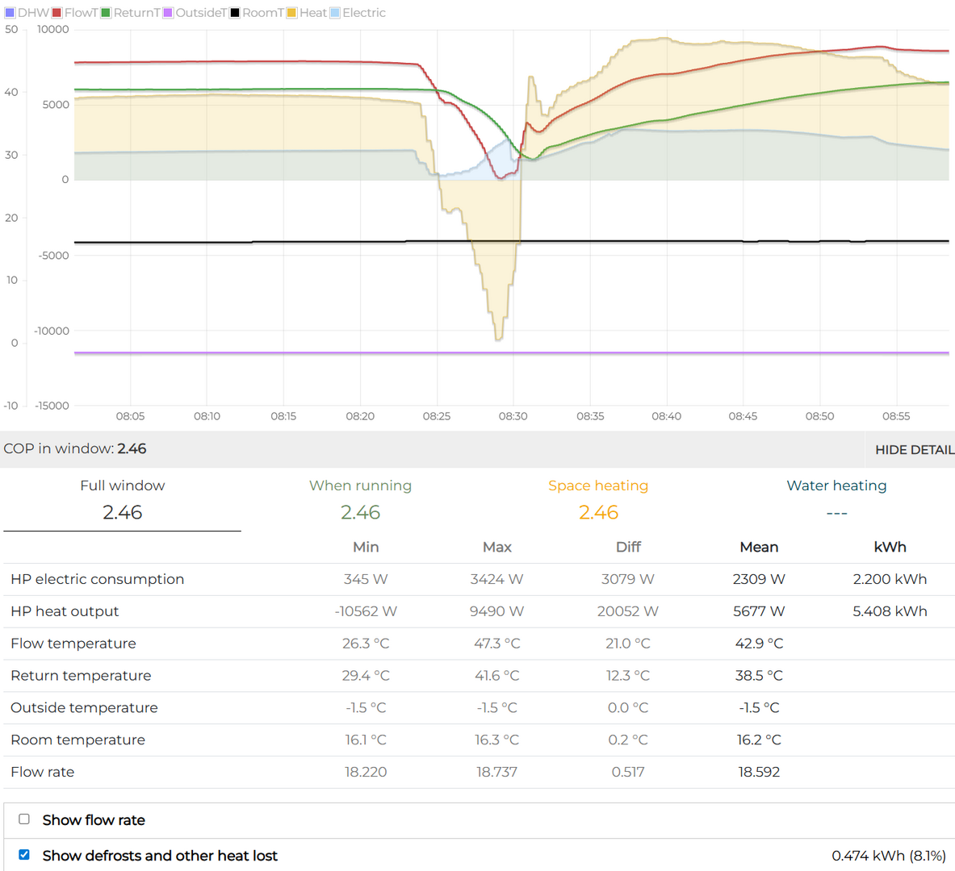Click the OutsideT purple legend marker
The width and height of the screenshot is (955, 871).
point(169,13)
